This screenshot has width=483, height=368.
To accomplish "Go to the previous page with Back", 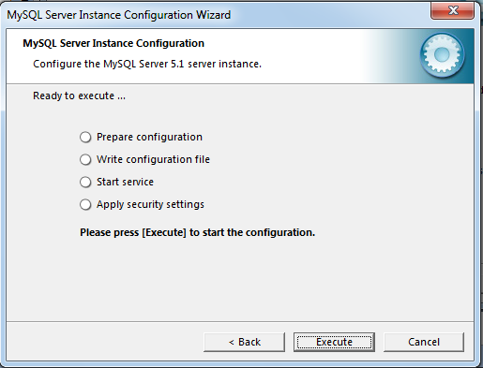I will 244,342.
